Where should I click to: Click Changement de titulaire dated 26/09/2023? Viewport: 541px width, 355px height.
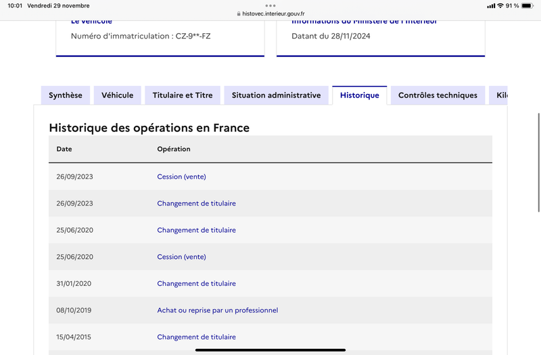click(x=196, y=204)
